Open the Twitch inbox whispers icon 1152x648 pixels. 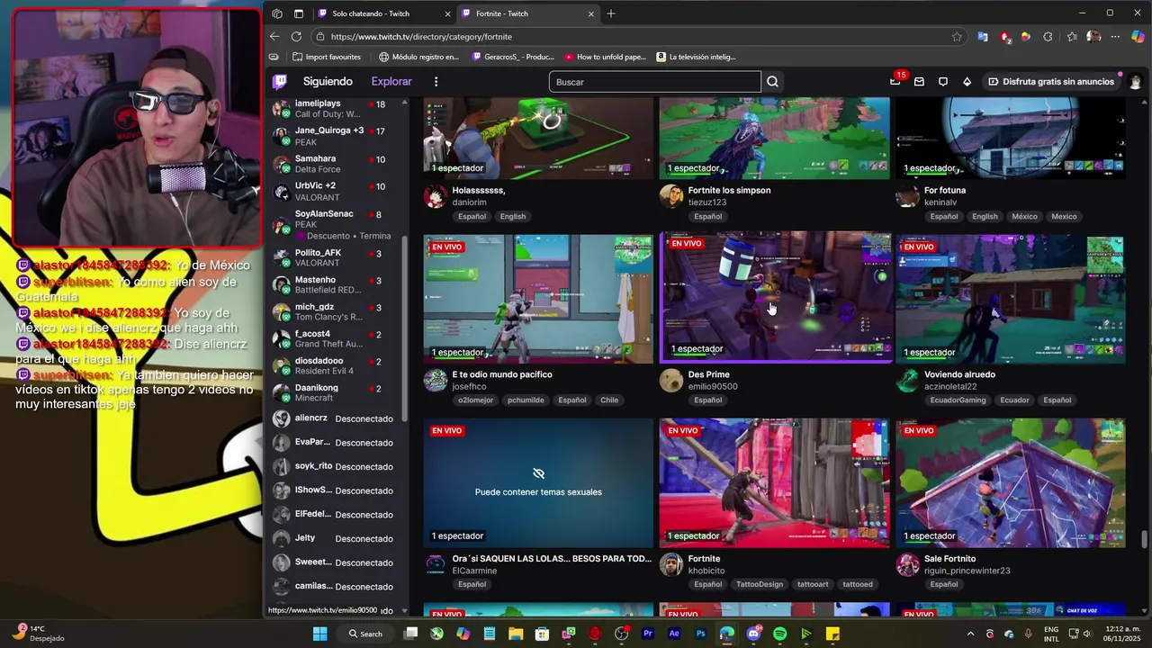(x=919, y=81)
